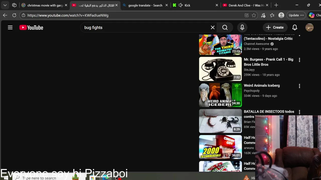Open the Favorites list icon
The width and height of the screenshot is (321, 180).
(272, 15)
